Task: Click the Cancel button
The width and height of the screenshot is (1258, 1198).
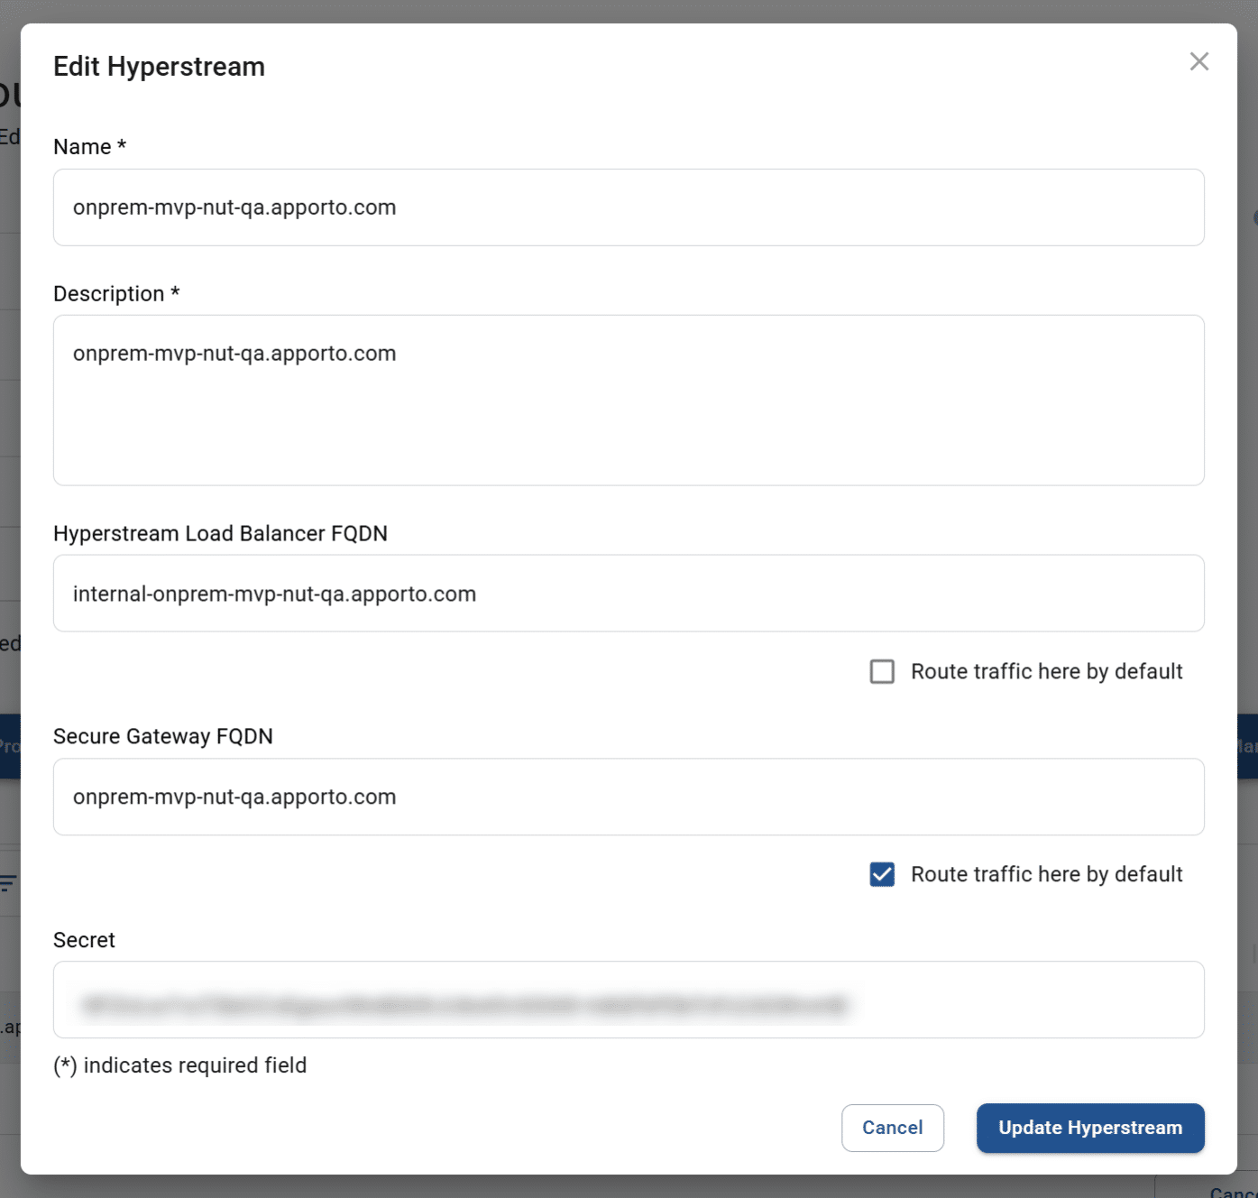Action: pyautogui.click(x=892, y=1128)
